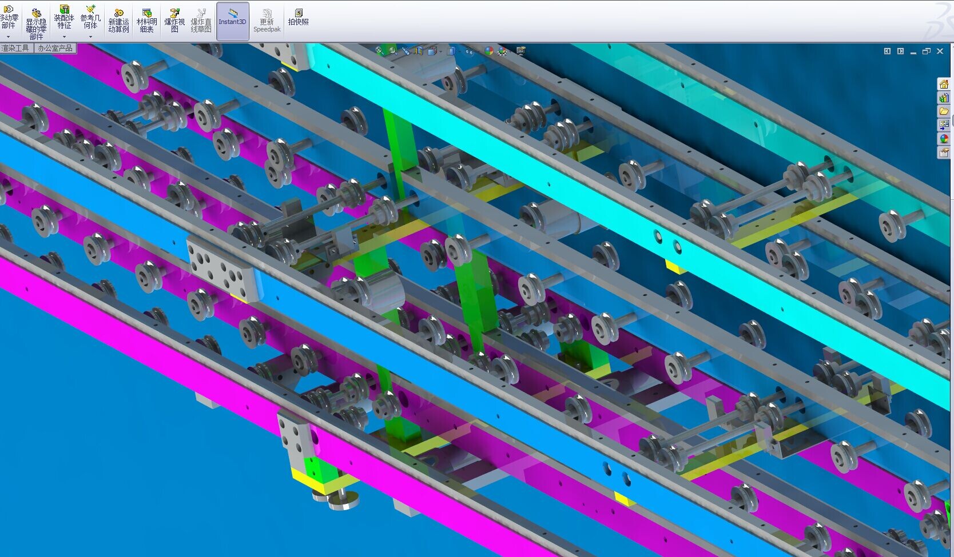Open Appearances color ball task pane tab

point(944,139)
